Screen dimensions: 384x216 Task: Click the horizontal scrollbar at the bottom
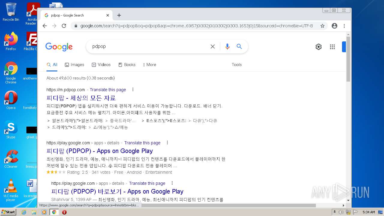177,205
